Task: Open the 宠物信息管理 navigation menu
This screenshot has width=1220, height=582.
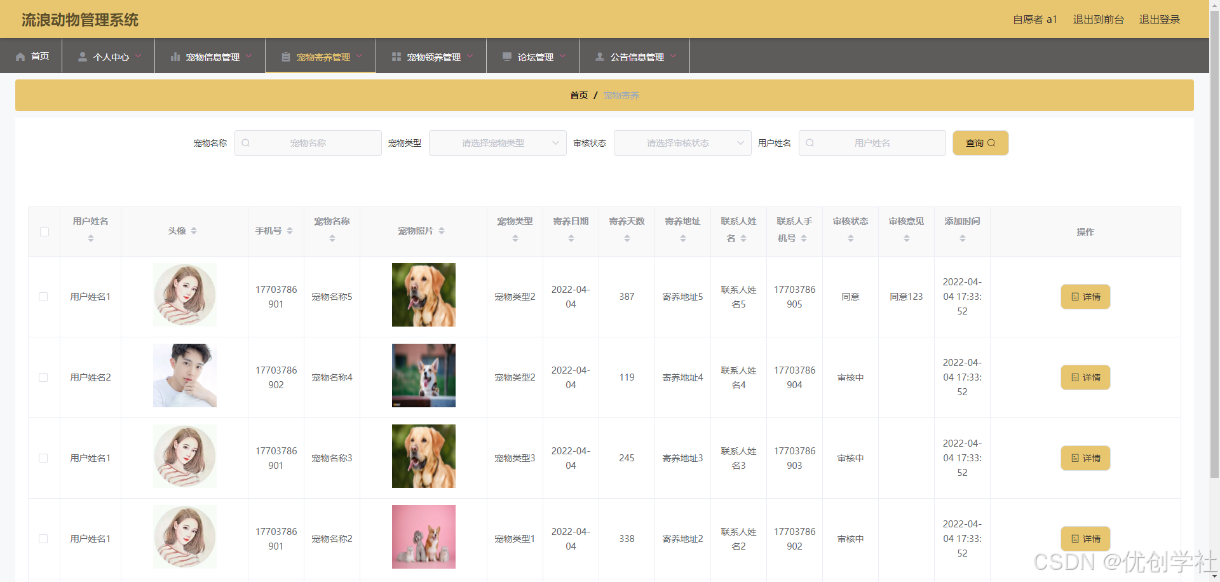Action: pos(210,56)
